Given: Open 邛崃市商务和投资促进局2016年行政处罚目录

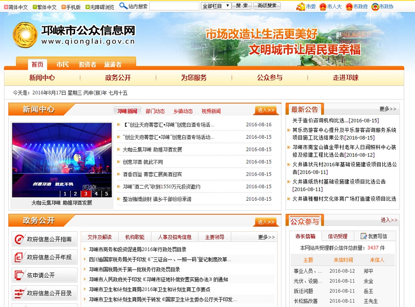Looking at the screenshot, I should pyautogui.click(x=138, y=250).
